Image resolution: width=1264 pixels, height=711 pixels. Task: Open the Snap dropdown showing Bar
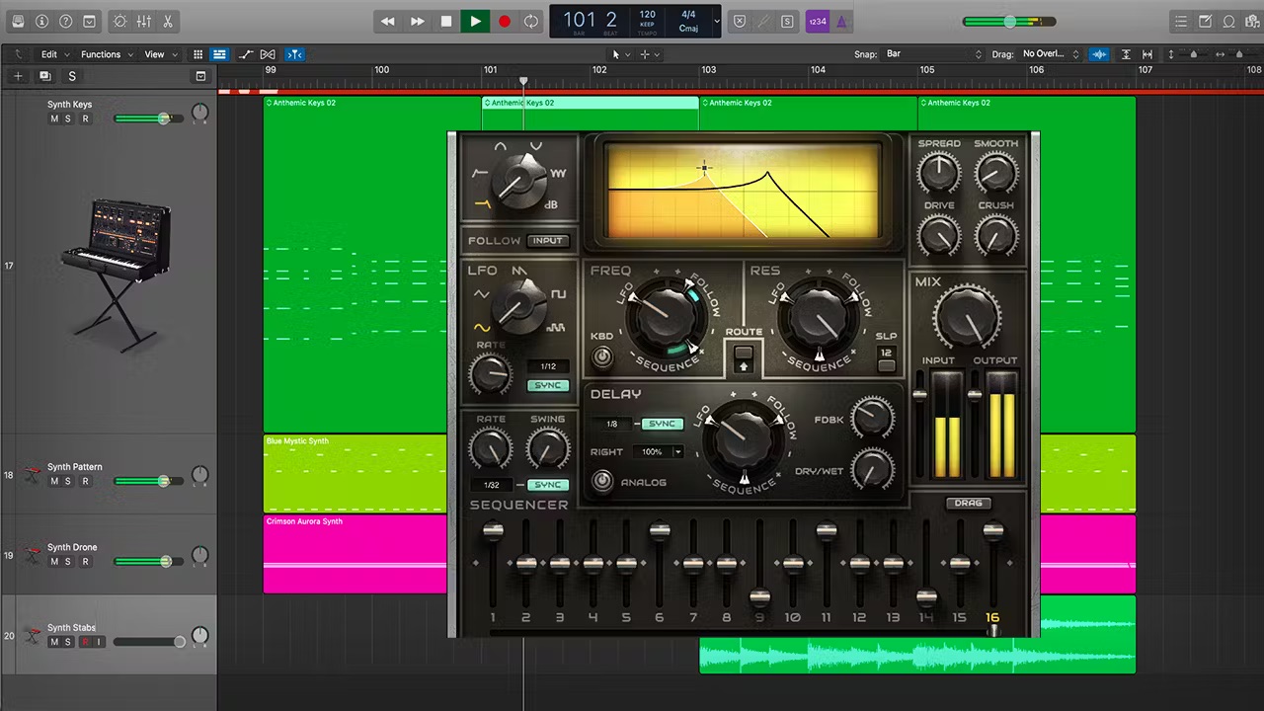pos(934,54)
